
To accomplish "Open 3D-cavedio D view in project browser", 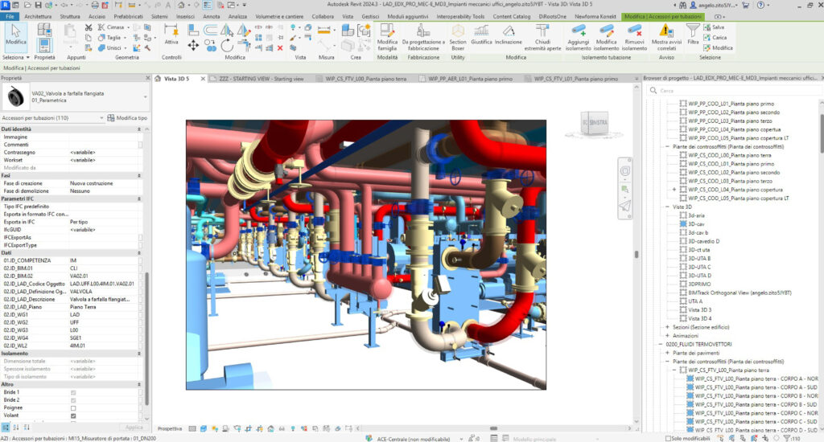I will pyautogui.click(x=703, y=241).
